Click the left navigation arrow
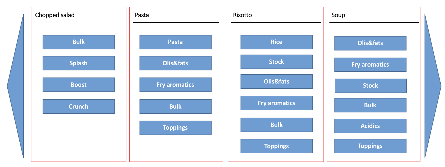The image size is (445, 167). coord(17,86)
